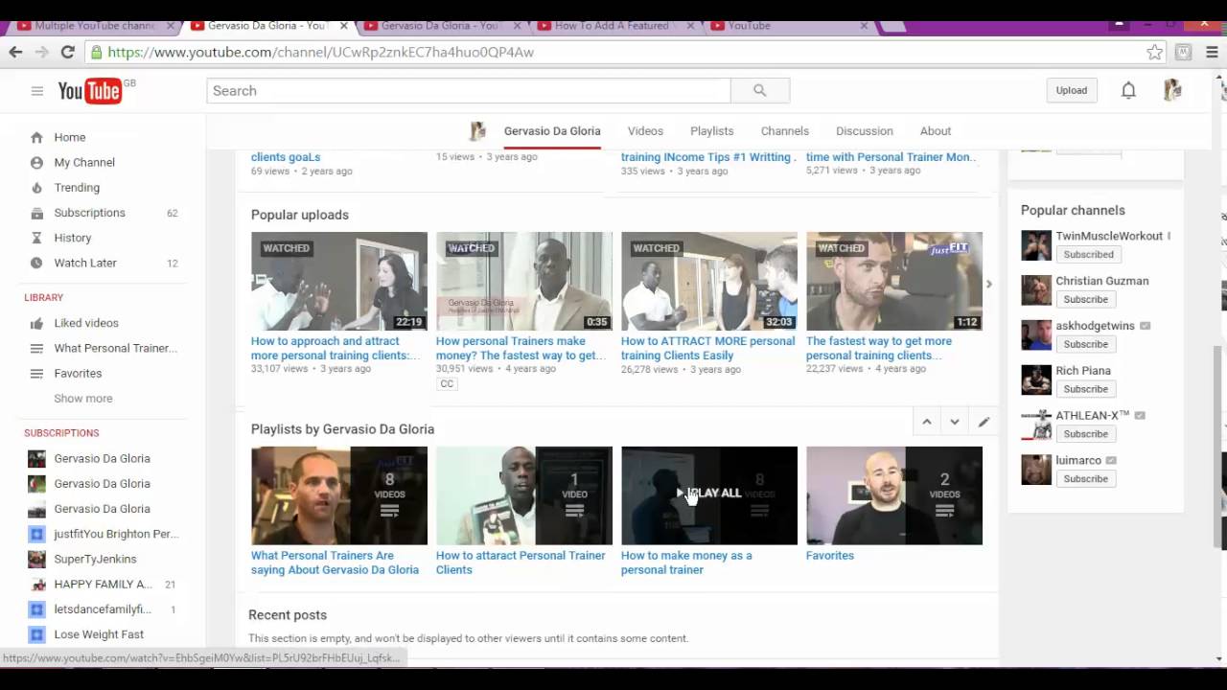
Task: Open the Videos channel tab
Action: point(645,131)
